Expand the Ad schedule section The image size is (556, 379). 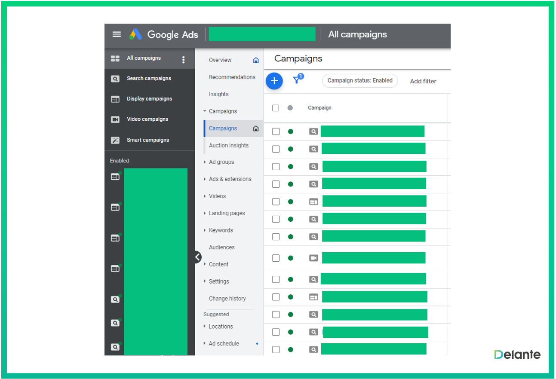(205, 344)
